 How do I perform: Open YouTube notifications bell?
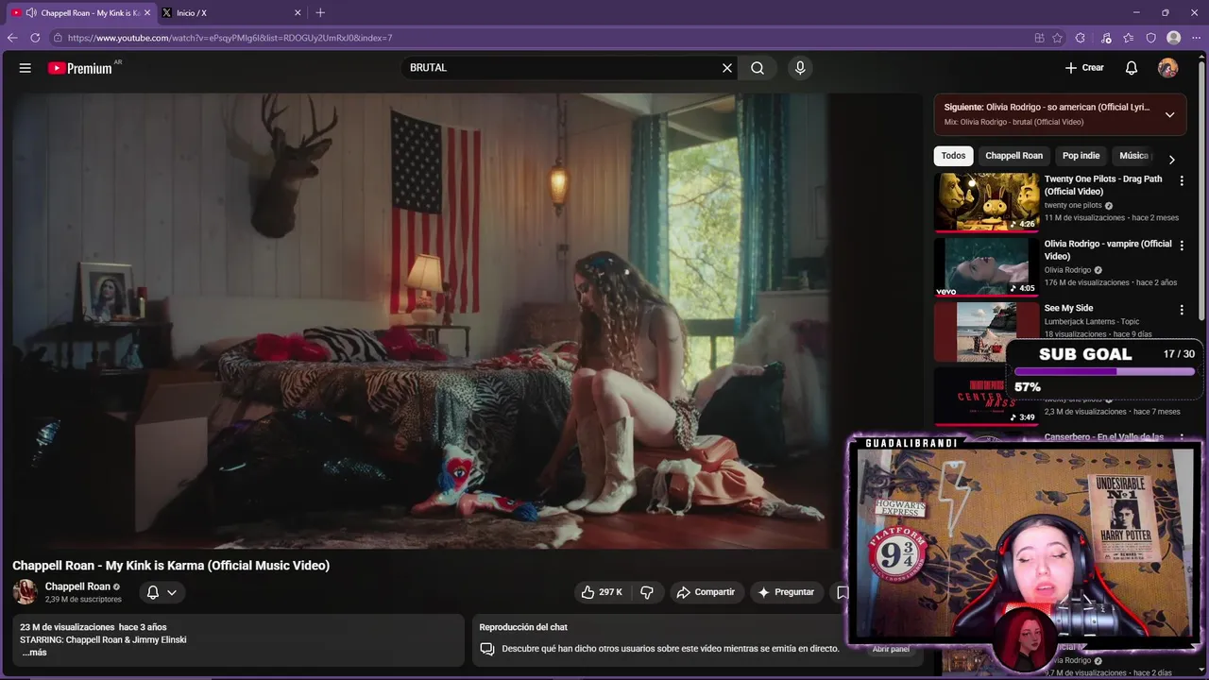click(1131, 68)
